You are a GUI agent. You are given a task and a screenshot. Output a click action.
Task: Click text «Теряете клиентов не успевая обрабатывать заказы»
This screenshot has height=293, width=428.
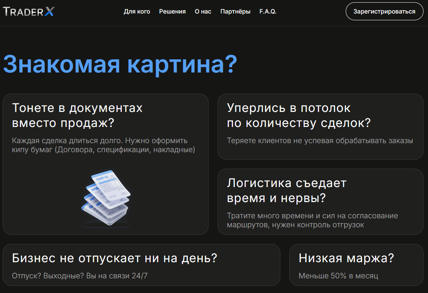(x=320, y=140)
